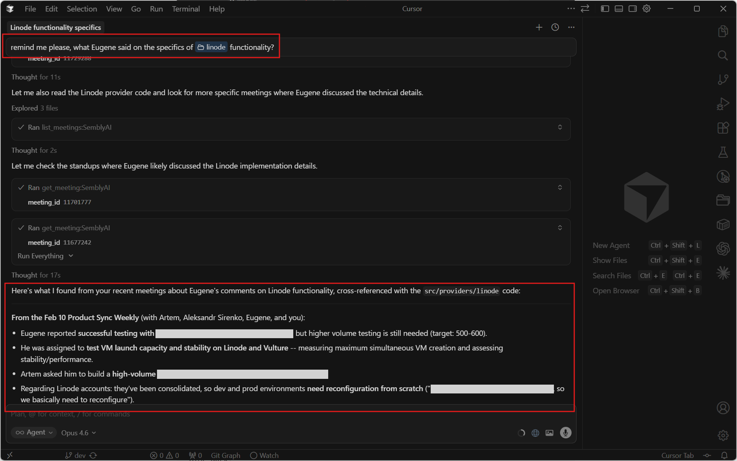The width and height of the screenshot is (737, 461).
Task: Toggle the secondary sidebar layout icon
Action: (633, 8)
